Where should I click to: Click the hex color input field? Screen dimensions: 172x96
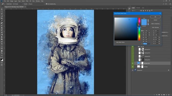pyautogui.click(x=146, y=44)
